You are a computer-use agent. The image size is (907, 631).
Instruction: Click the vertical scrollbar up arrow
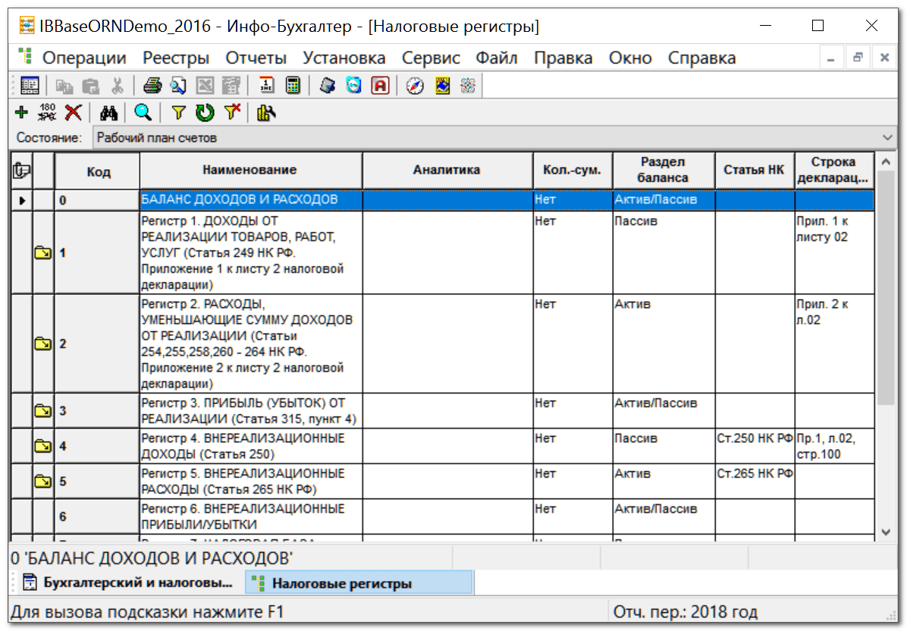886,162
